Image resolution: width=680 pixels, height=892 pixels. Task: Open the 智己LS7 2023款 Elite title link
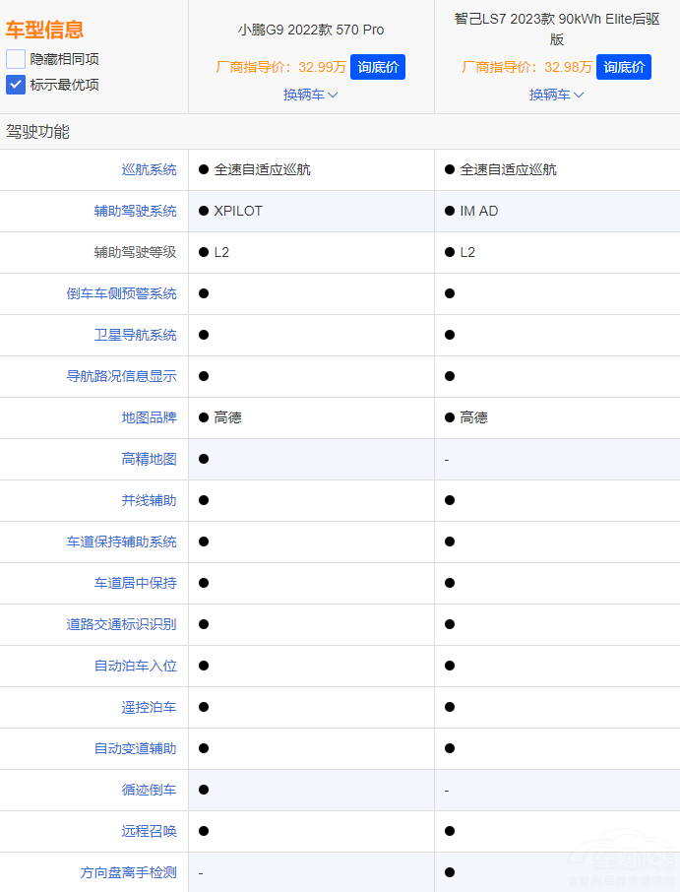point(557,29)
